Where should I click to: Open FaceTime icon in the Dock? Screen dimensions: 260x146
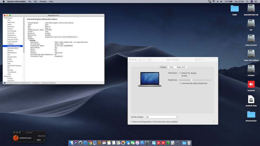pos(132,143)
